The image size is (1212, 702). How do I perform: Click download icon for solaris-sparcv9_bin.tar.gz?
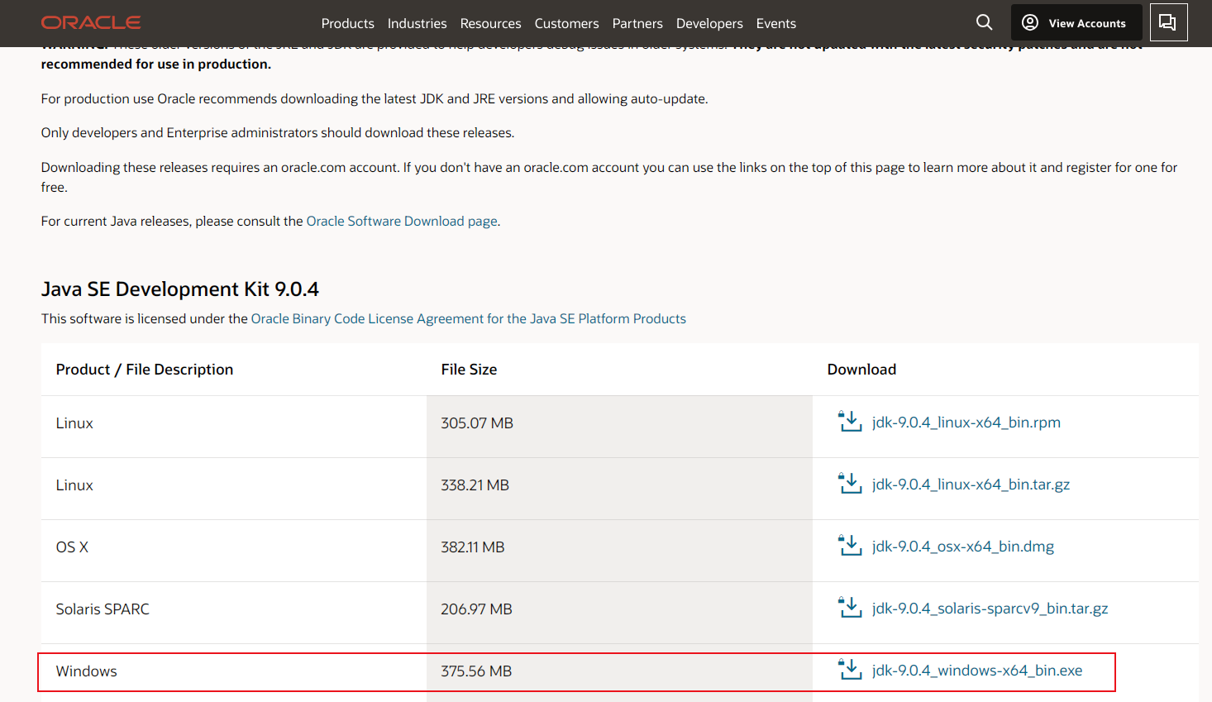850,608
